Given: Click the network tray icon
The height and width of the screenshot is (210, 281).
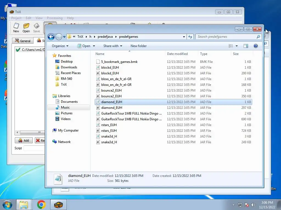Looking at the screenshot, I should 240,205.
